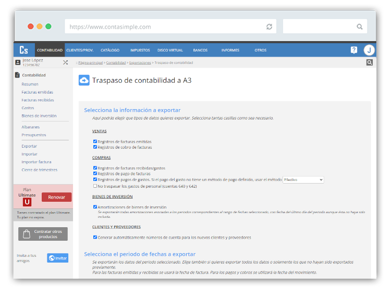Open the CLIENTES/PROV. menu
391x287 pixels.
tap(80, 50)
